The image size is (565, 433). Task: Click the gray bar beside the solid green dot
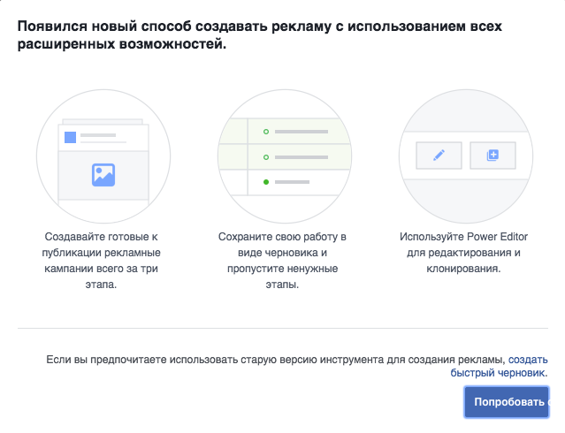pyautogui.click(x=292, y=183)
